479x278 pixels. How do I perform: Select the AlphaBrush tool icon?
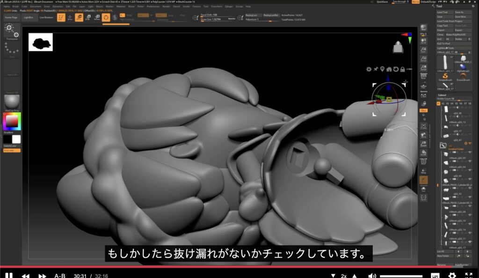coord(463,67)
